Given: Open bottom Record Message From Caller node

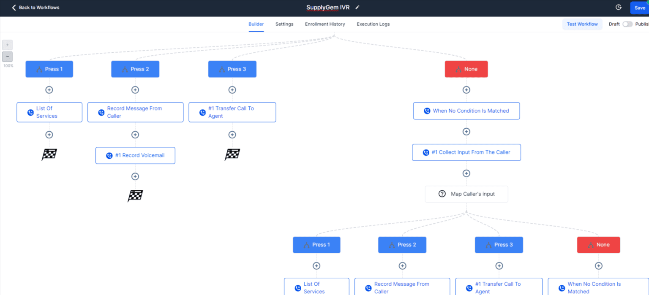Looking at the screenshot, I should pyautogui.click(x=402, y=287).
